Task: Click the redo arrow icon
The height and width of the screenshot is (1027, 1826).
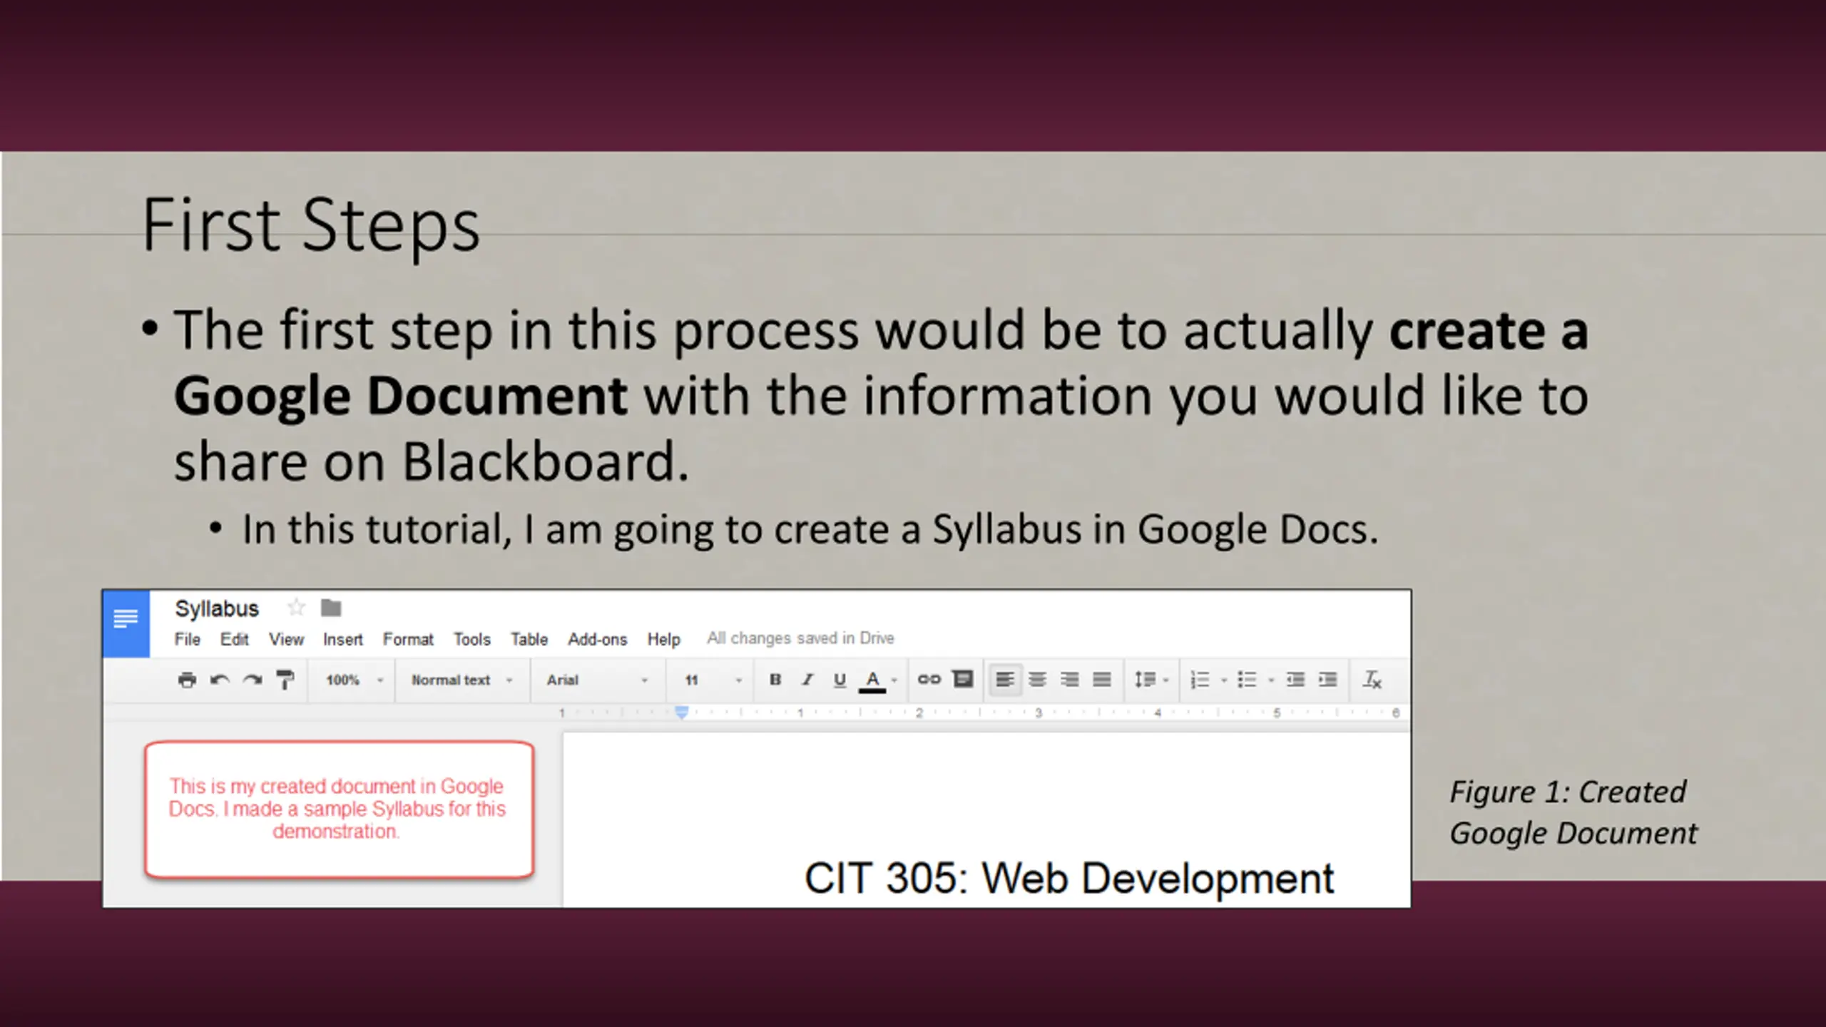Action: (x=252, y=680)
